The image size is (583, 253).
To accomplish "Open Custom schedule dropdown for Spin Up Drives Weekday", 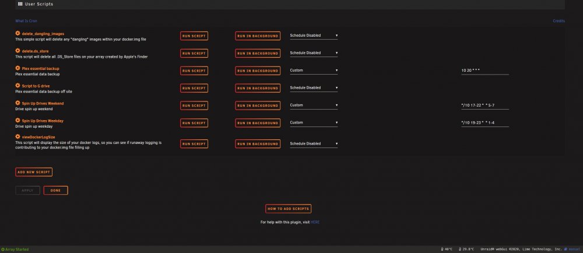I will pos(314,122).
